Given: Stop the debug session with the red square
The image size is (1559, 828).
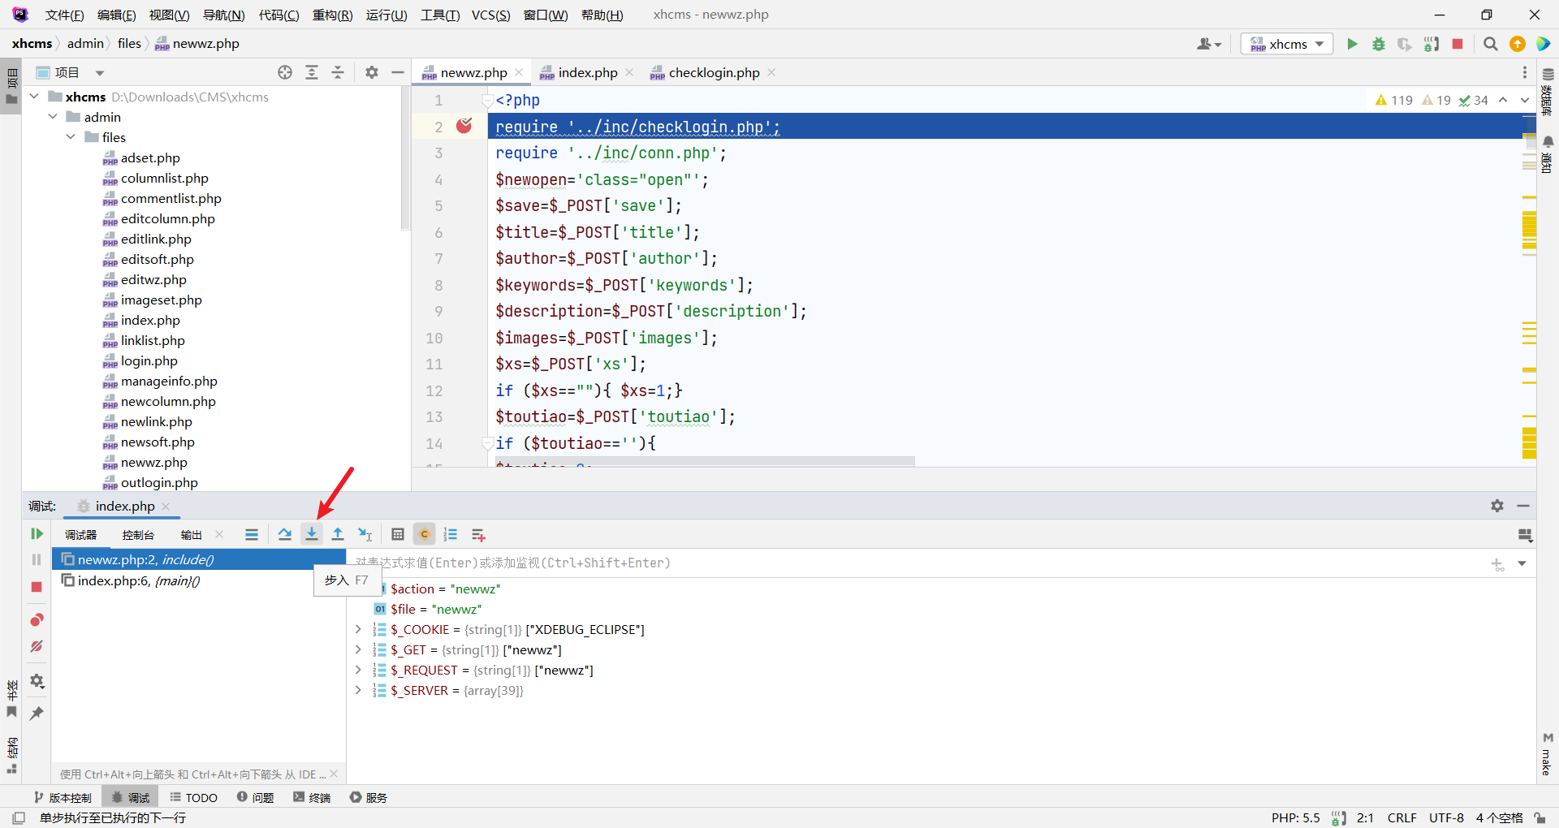Looking at the screenshot, I should [37, 587].
